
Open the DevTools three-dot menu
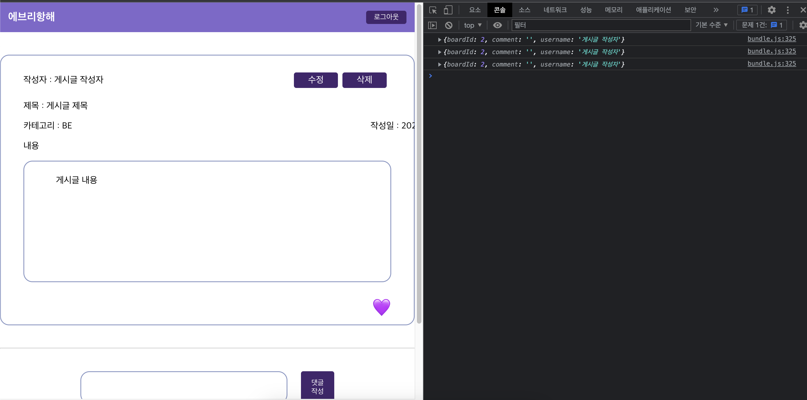coord(788,10)
